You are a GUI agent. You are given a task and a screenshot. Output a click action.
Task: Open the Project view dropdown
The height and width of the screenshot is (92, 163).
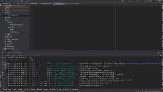(6, 3)
